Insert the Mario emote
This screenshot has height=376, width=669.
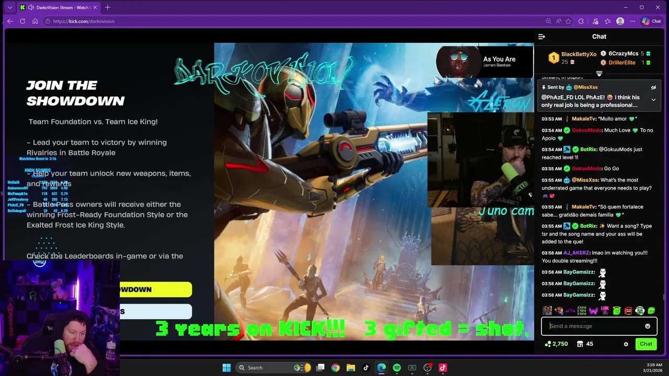(x=559, y=311)
